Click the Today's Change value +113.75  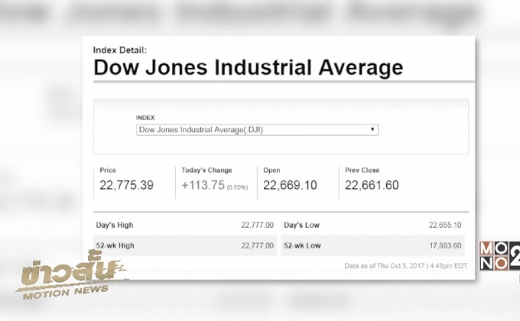click(202, 186)
